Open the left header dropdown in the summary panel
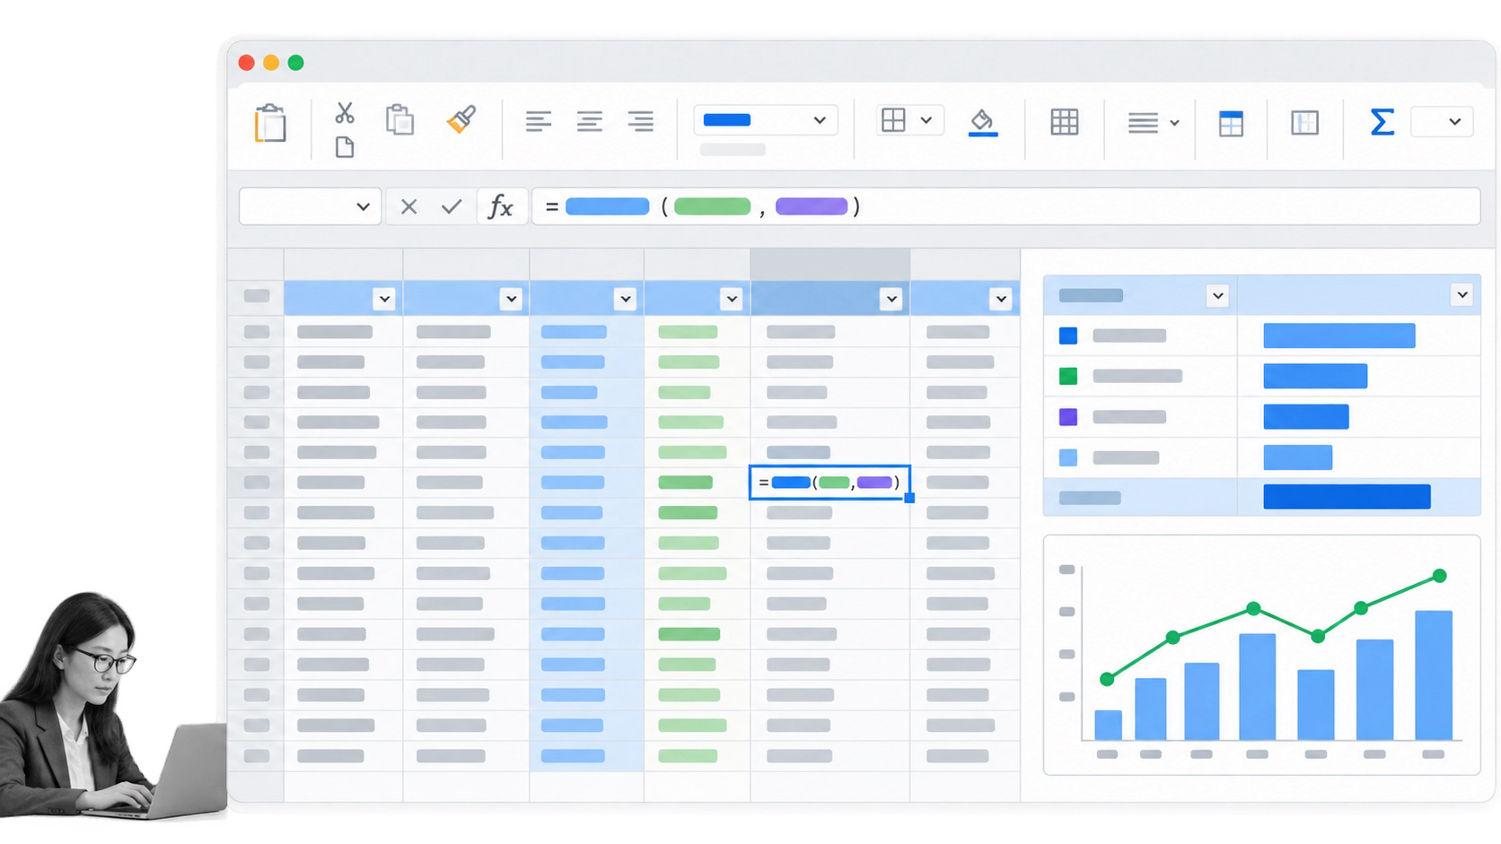Image resolution: width=1501 pixels, height=844 pixels. [1217, 296]
